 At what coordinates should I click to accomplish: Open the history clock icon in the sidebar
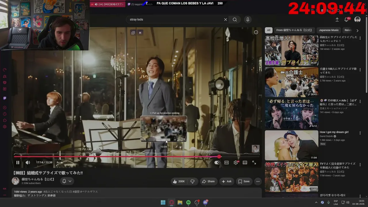pos(5,114)
